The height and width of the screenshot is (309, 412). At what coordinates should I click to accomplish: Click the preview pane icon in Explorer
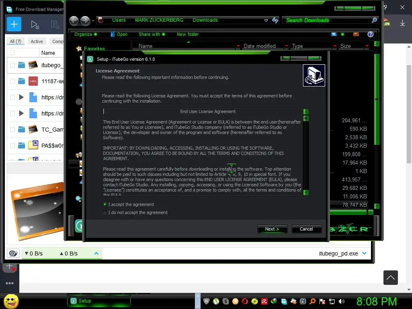356,34
